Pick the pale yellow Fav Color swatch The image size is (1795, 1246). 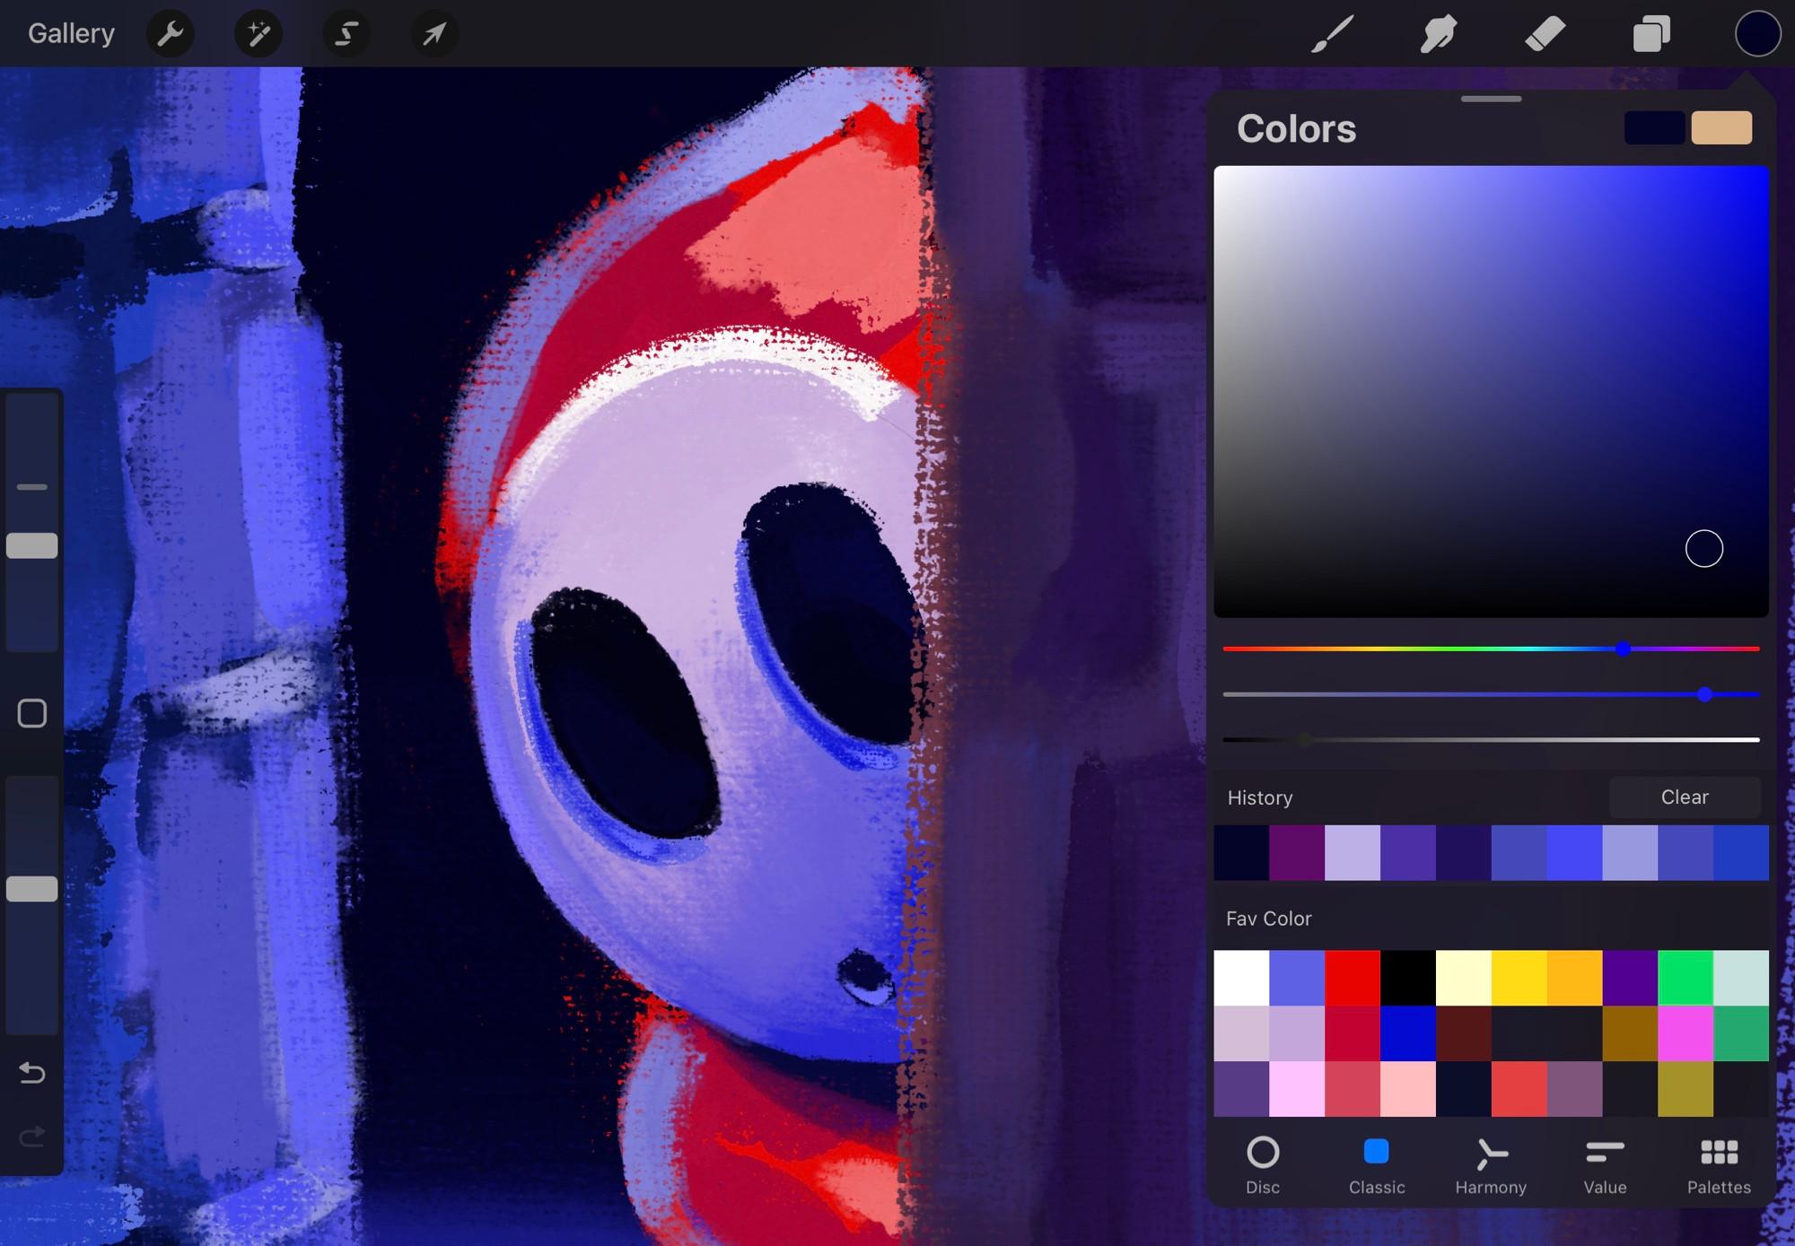(1464, 978)
